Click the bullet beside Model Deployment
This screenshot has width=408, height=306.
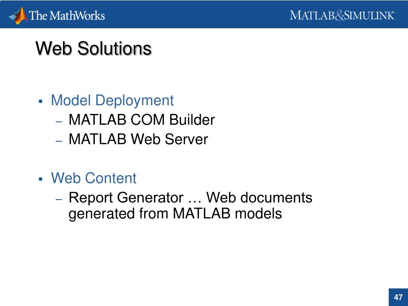tap(40, 101)
